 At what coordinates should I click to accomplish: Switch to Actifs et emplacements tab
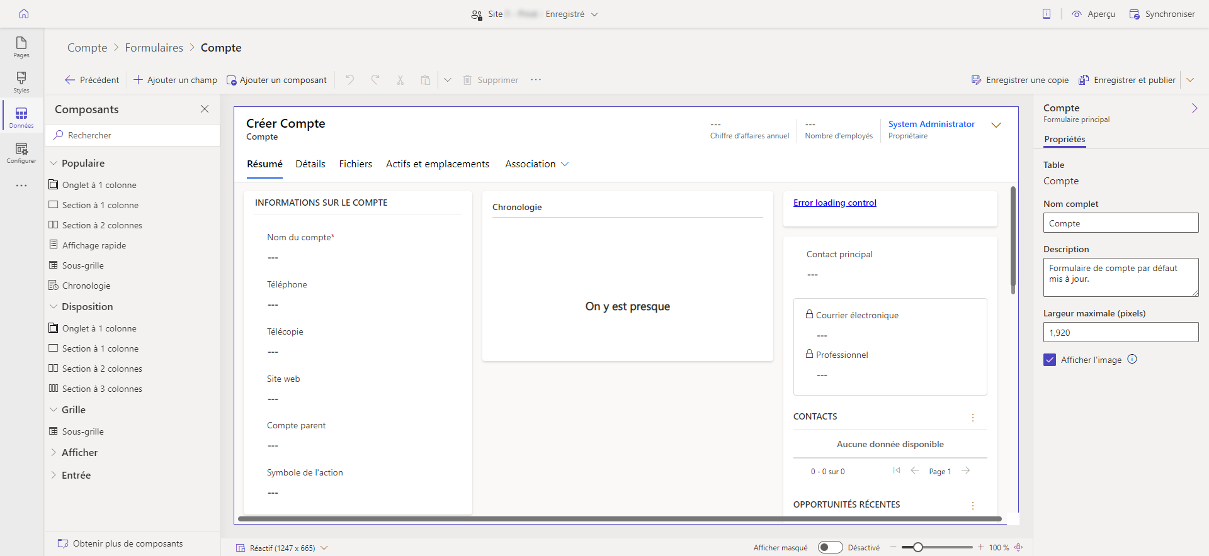[438, 164]
